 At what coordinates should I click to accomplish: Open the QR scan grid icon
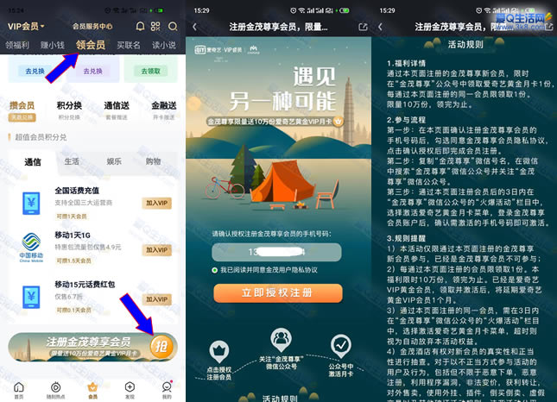click(155, 26)
